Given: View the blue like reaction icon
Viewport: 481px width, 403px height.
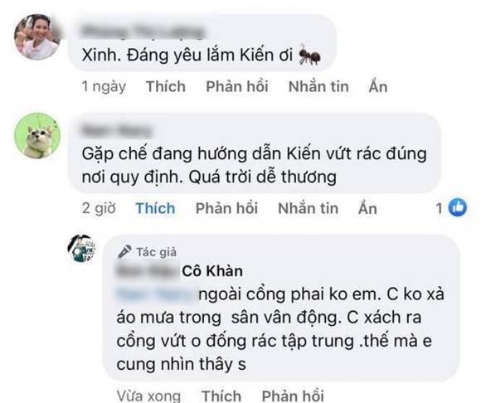Looking at the screenshot, I should point(458,207).
